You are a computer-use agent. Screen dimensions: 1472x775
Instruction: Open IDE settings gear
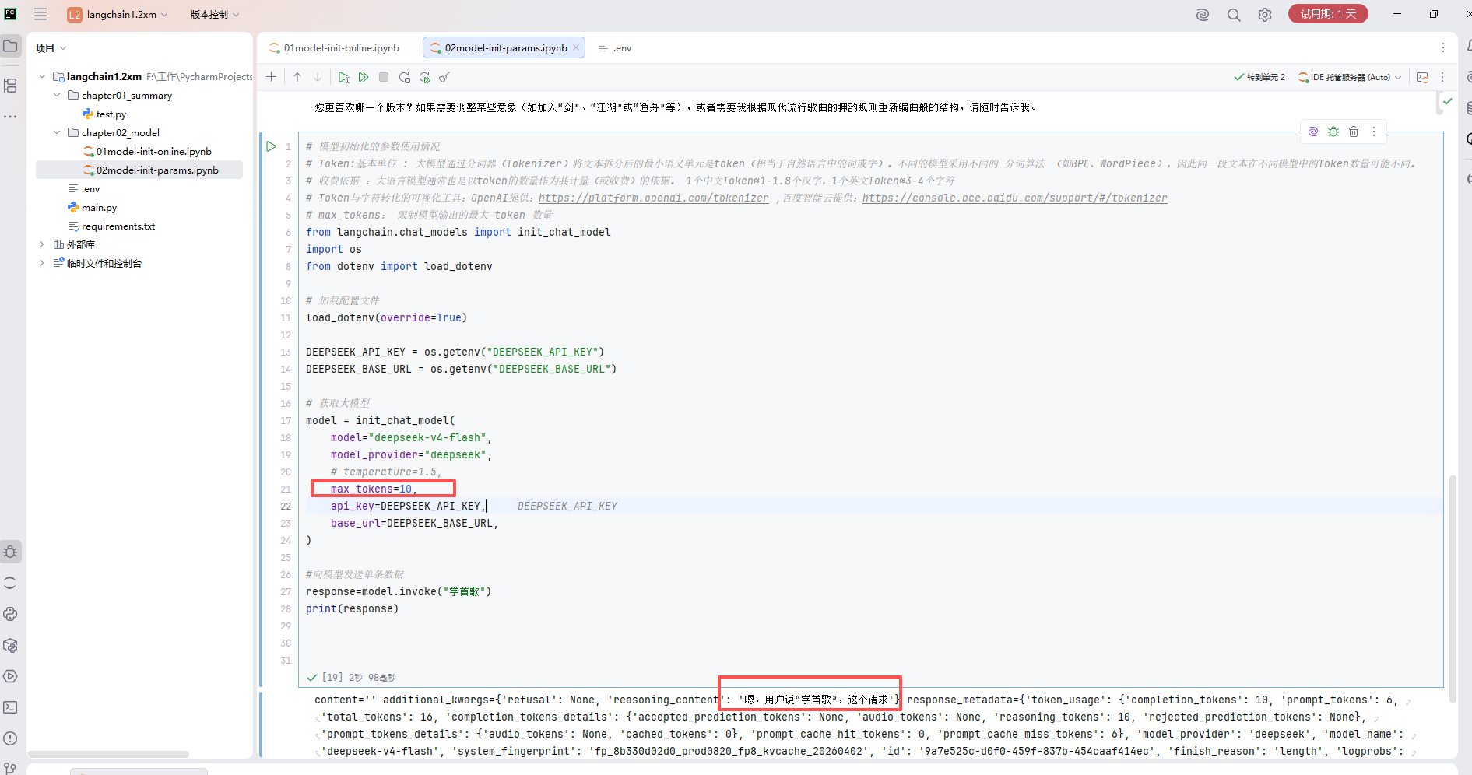pos(1265,14)
